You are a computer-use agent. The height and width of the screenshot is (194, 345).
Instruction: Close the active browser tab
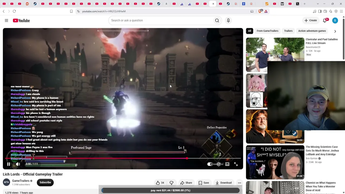[x=213, y=4]
